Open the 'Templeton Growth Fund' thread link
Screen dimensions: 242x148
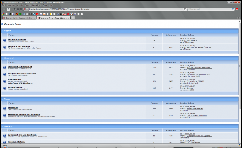(x=199, y=74)
